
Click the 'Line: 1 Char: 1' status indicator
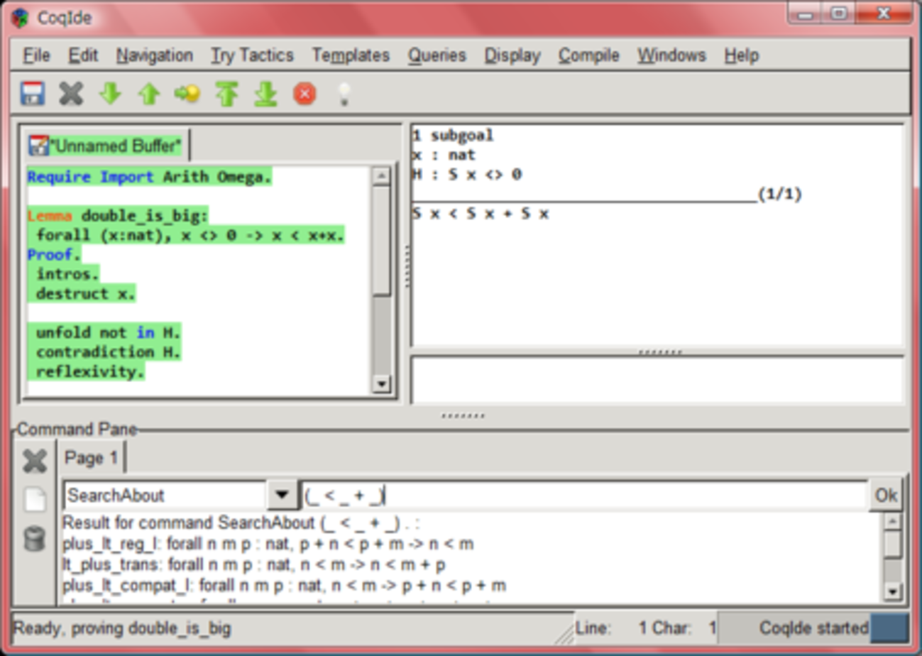point(645,628)
